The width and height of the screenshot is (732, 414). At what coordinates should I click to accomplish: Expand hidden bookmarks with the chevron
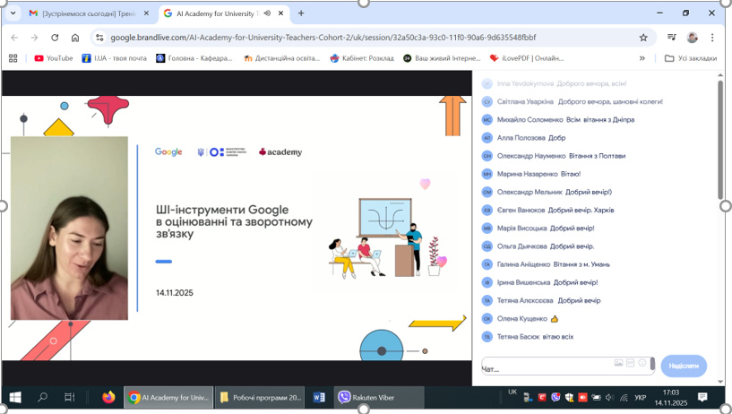click(642, 58)
